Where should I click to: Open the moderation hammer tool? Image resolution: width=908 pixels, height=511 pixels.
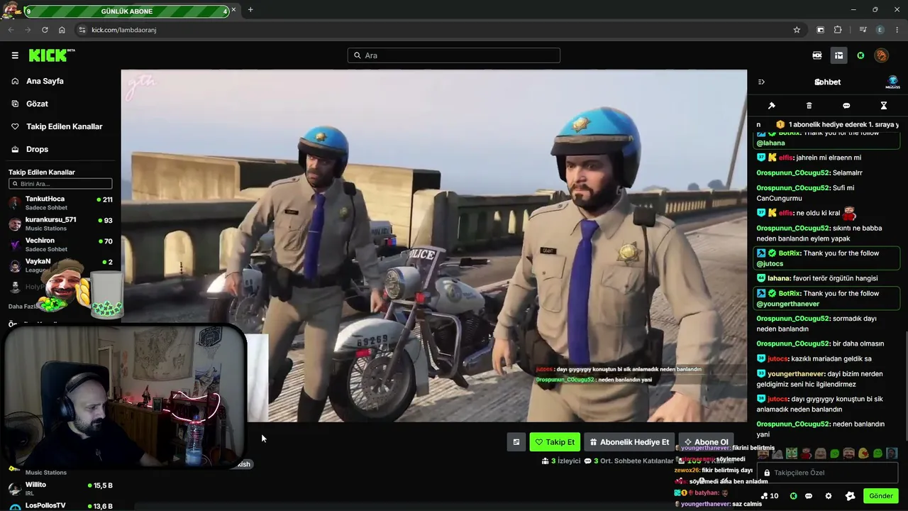coord(772,106)
